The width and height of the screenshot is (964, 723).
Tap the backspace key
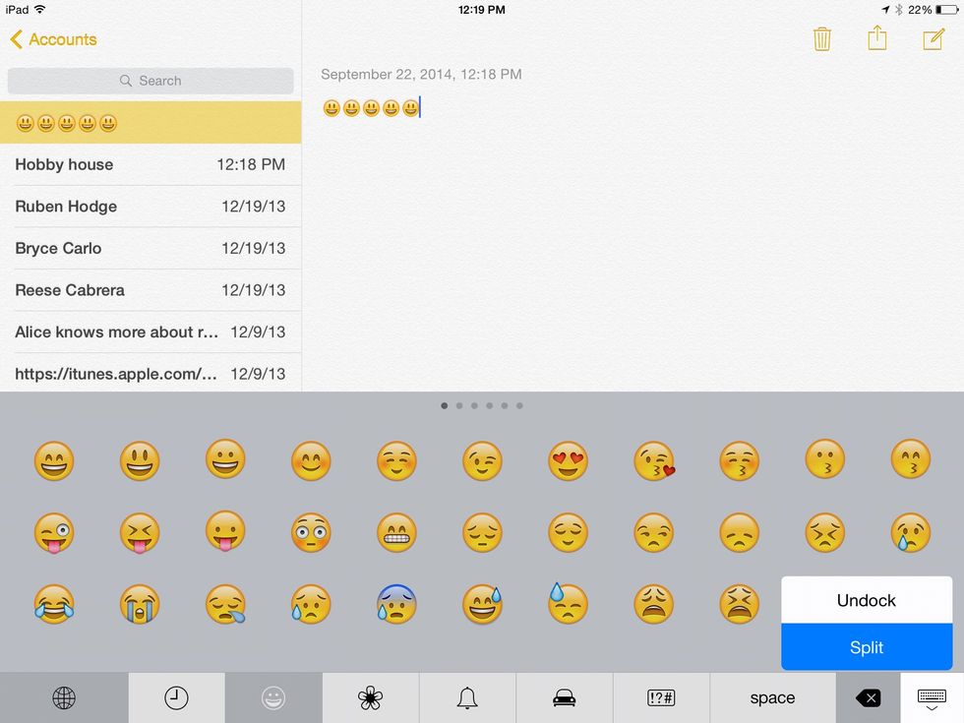pyautogui.click(x=868, y=697)
